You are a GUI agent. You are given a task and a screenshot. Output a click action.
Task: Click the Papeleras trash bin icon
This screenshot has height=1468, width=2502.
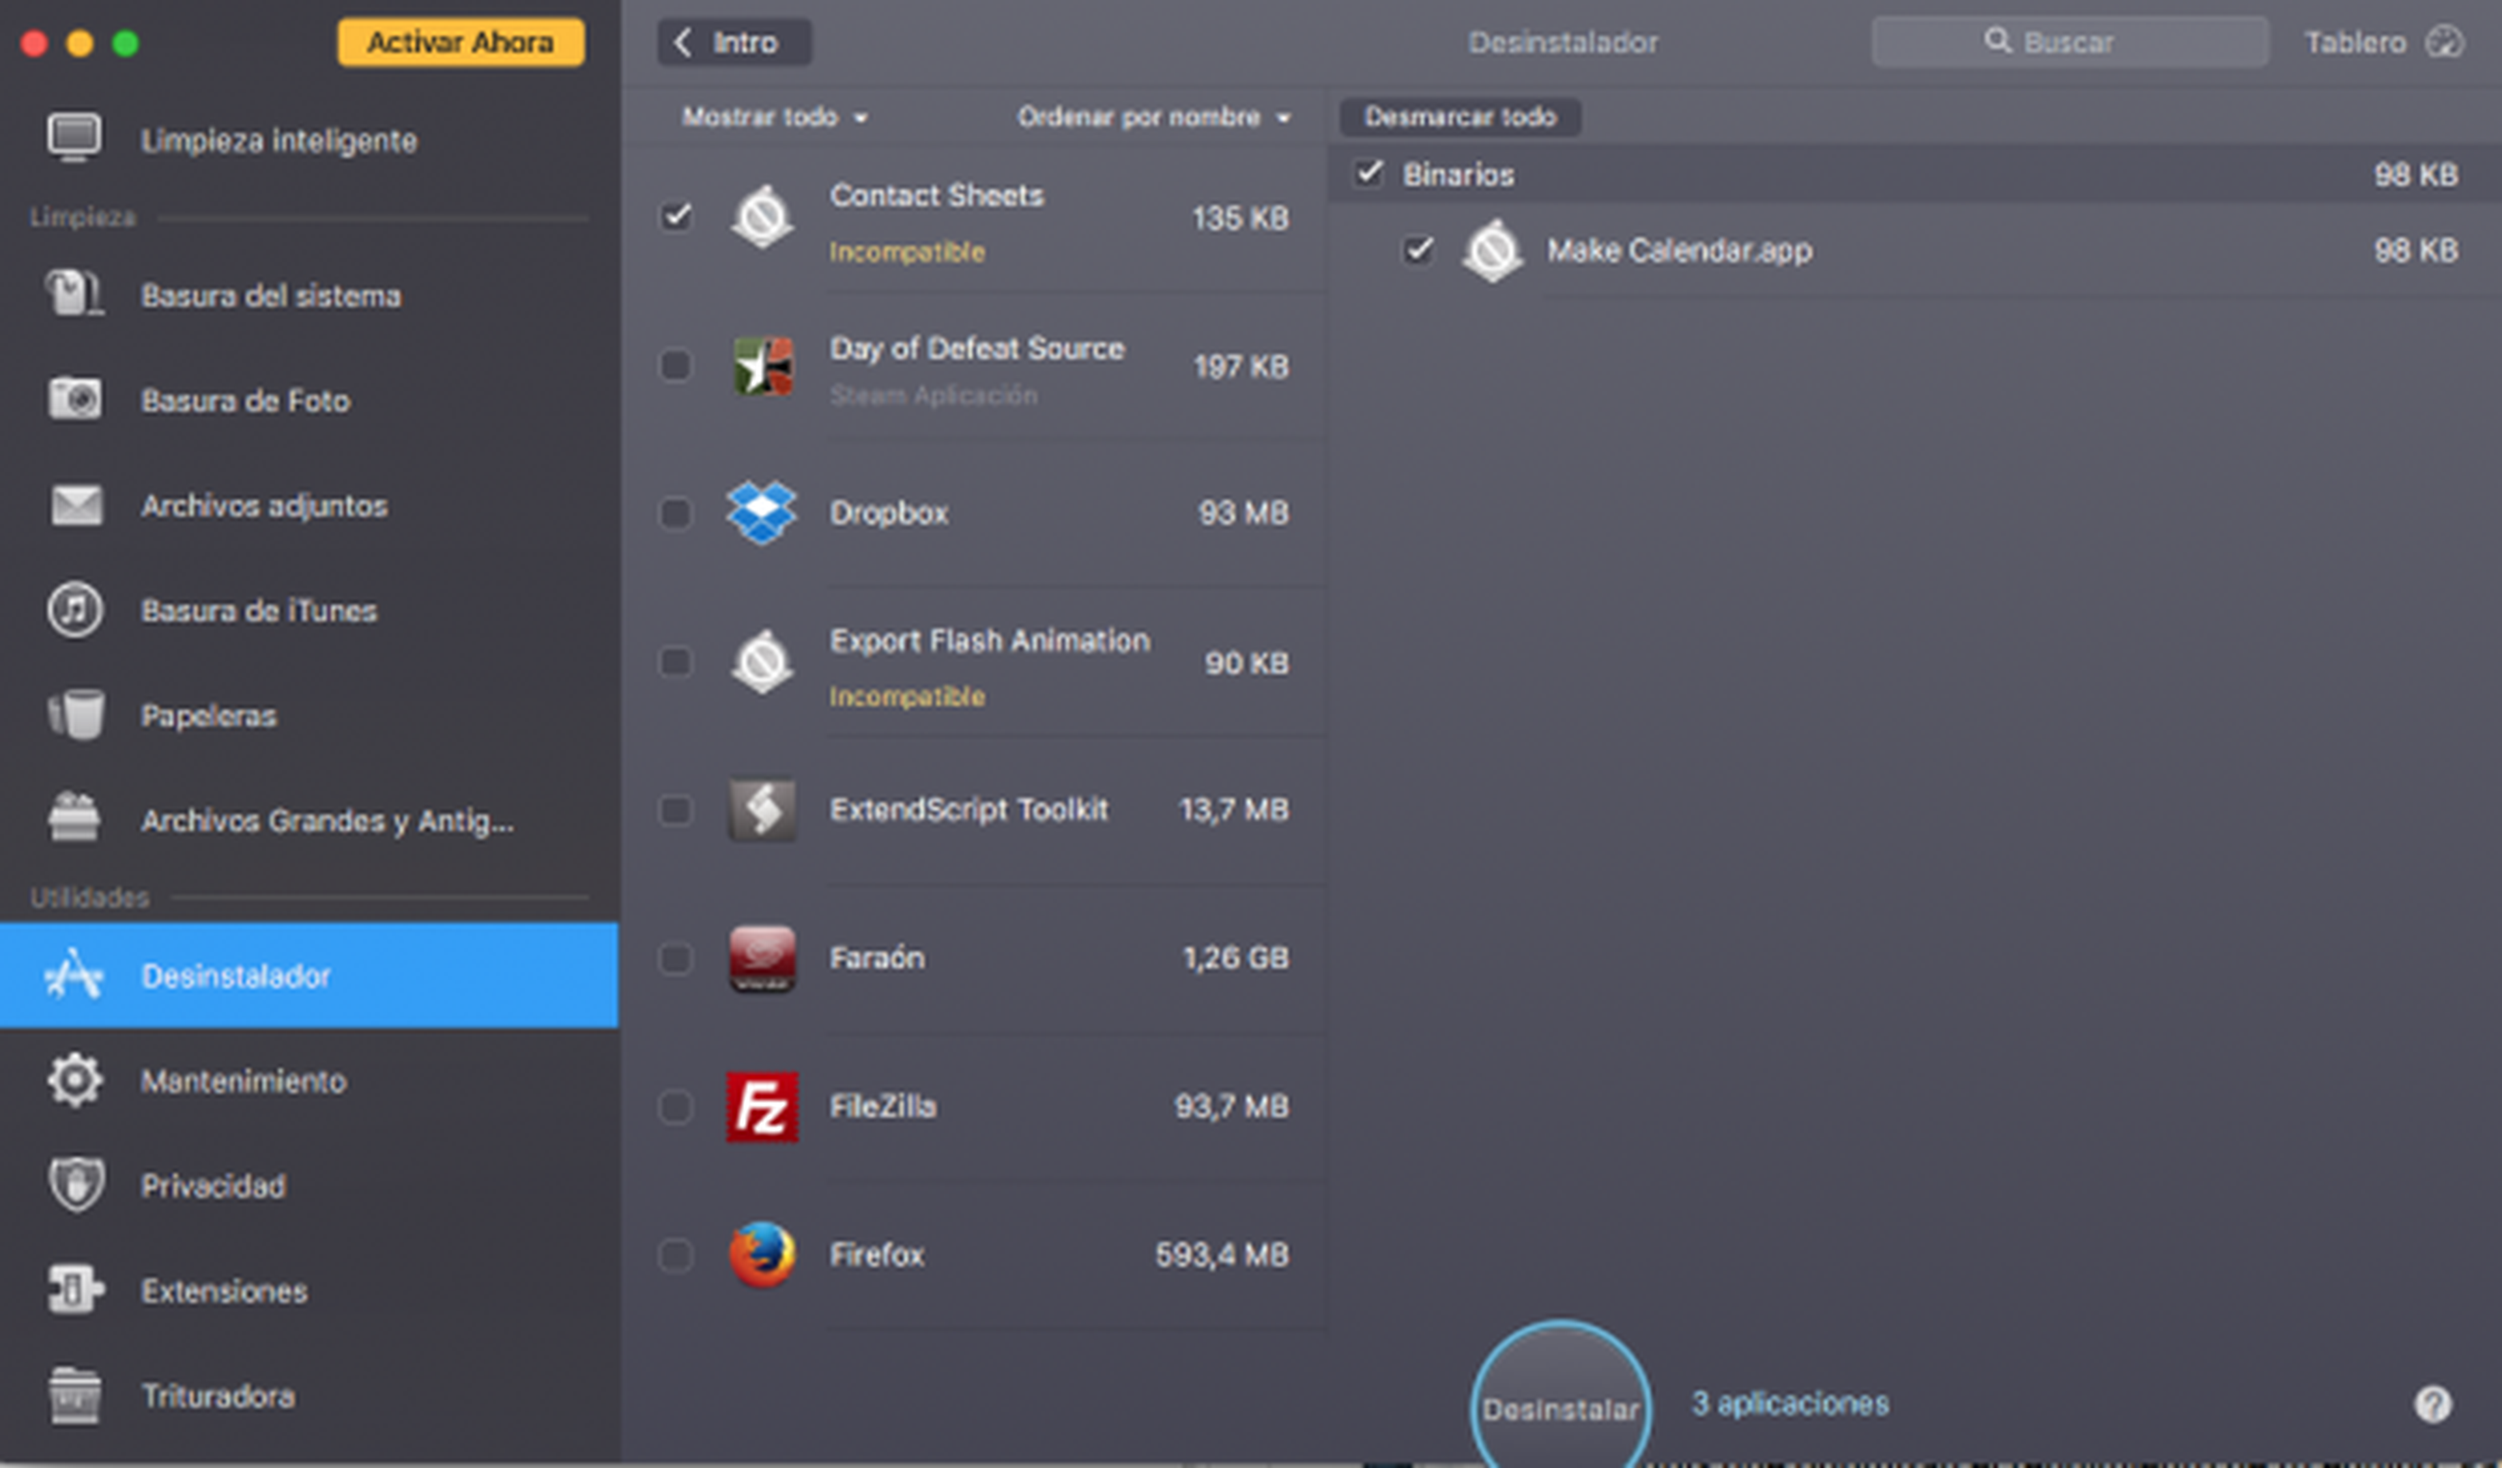coord(76,714)
